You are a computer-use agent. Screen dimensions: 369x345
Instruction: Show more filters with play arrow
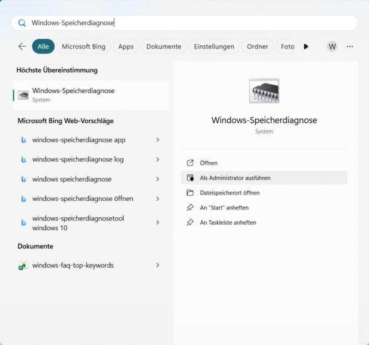[306, 46]
